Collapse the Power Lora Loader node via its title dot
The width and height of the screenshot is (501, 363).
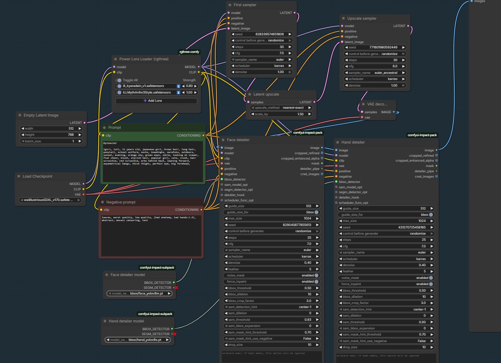(x=115, y=59)
